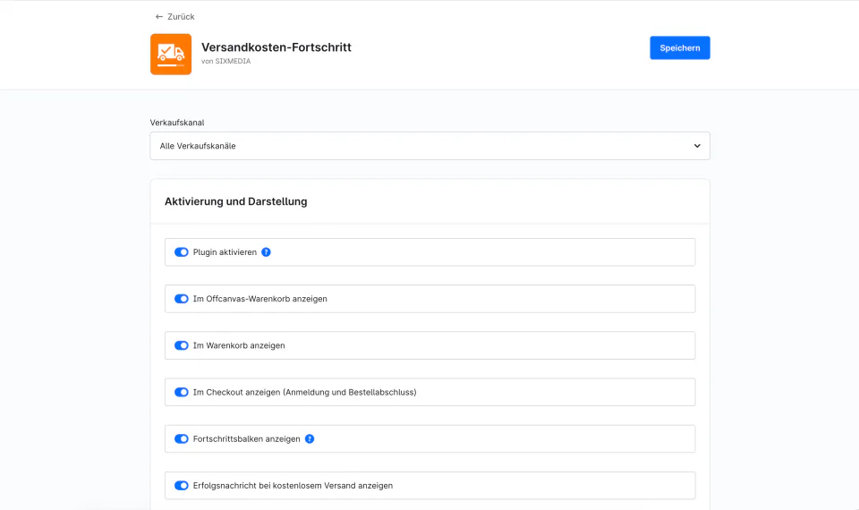Image resolution: width=859 pixels, height=510 pixels.
Task: Disable Im Offcanvas-Warenkorb anzeigen switch
Action: pos(182,299)
